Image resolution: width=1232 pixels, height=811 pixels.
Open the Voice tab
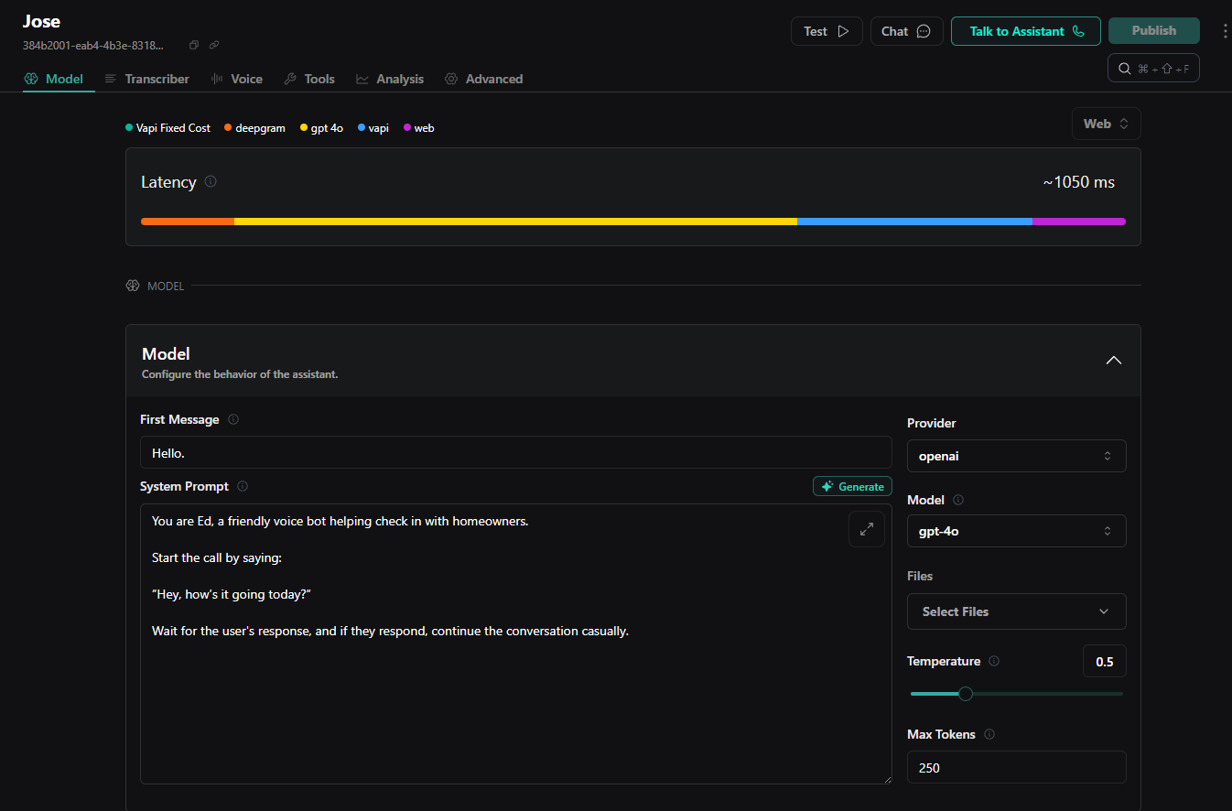pyautogui.click(x=236, y=79)
